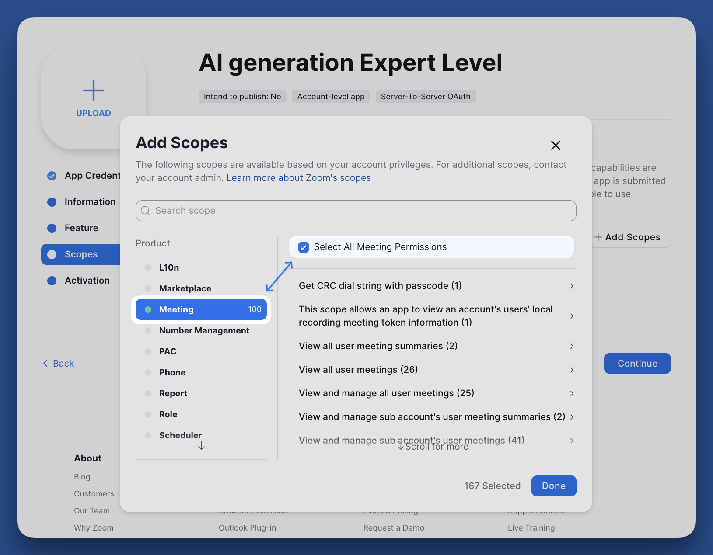
Task: Open the Customers footer link
Action: [x=94, y=494]
